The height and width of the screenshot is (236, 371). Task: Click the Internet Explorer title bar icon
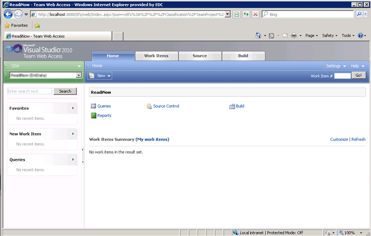(6, 5)
